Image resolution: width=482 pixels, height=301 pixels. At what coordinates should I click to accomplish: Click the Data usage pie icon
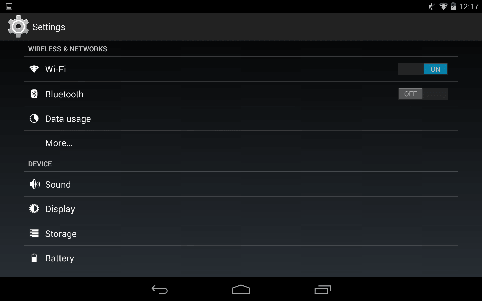(34, 118)
